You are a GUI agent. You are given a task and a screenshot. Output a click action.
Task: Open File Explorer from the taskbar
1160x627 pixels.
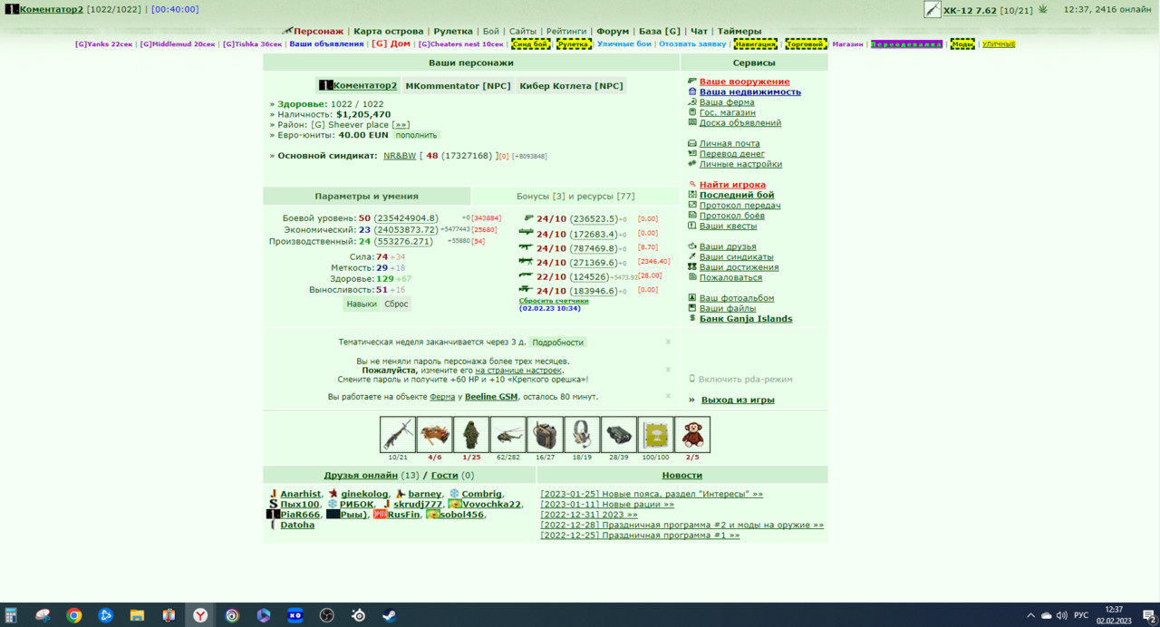pos(137,615)
